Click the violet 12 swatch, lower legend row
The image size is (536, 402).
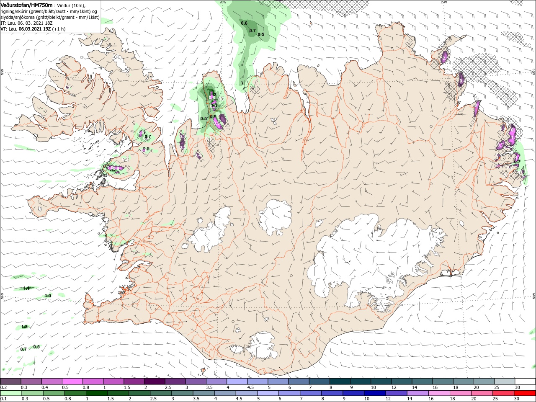click(397, 393)
